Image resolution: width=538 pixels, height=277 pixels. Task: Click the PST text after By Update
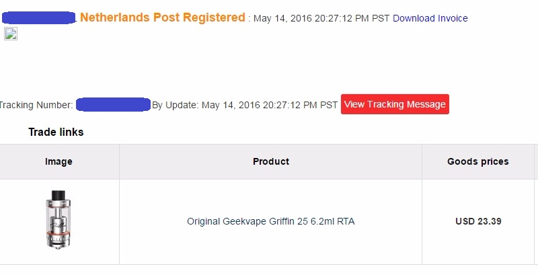329,105
